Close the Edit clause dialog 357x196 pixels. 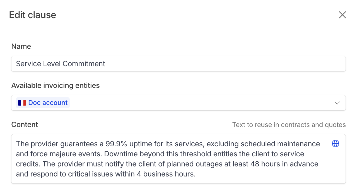342,15
